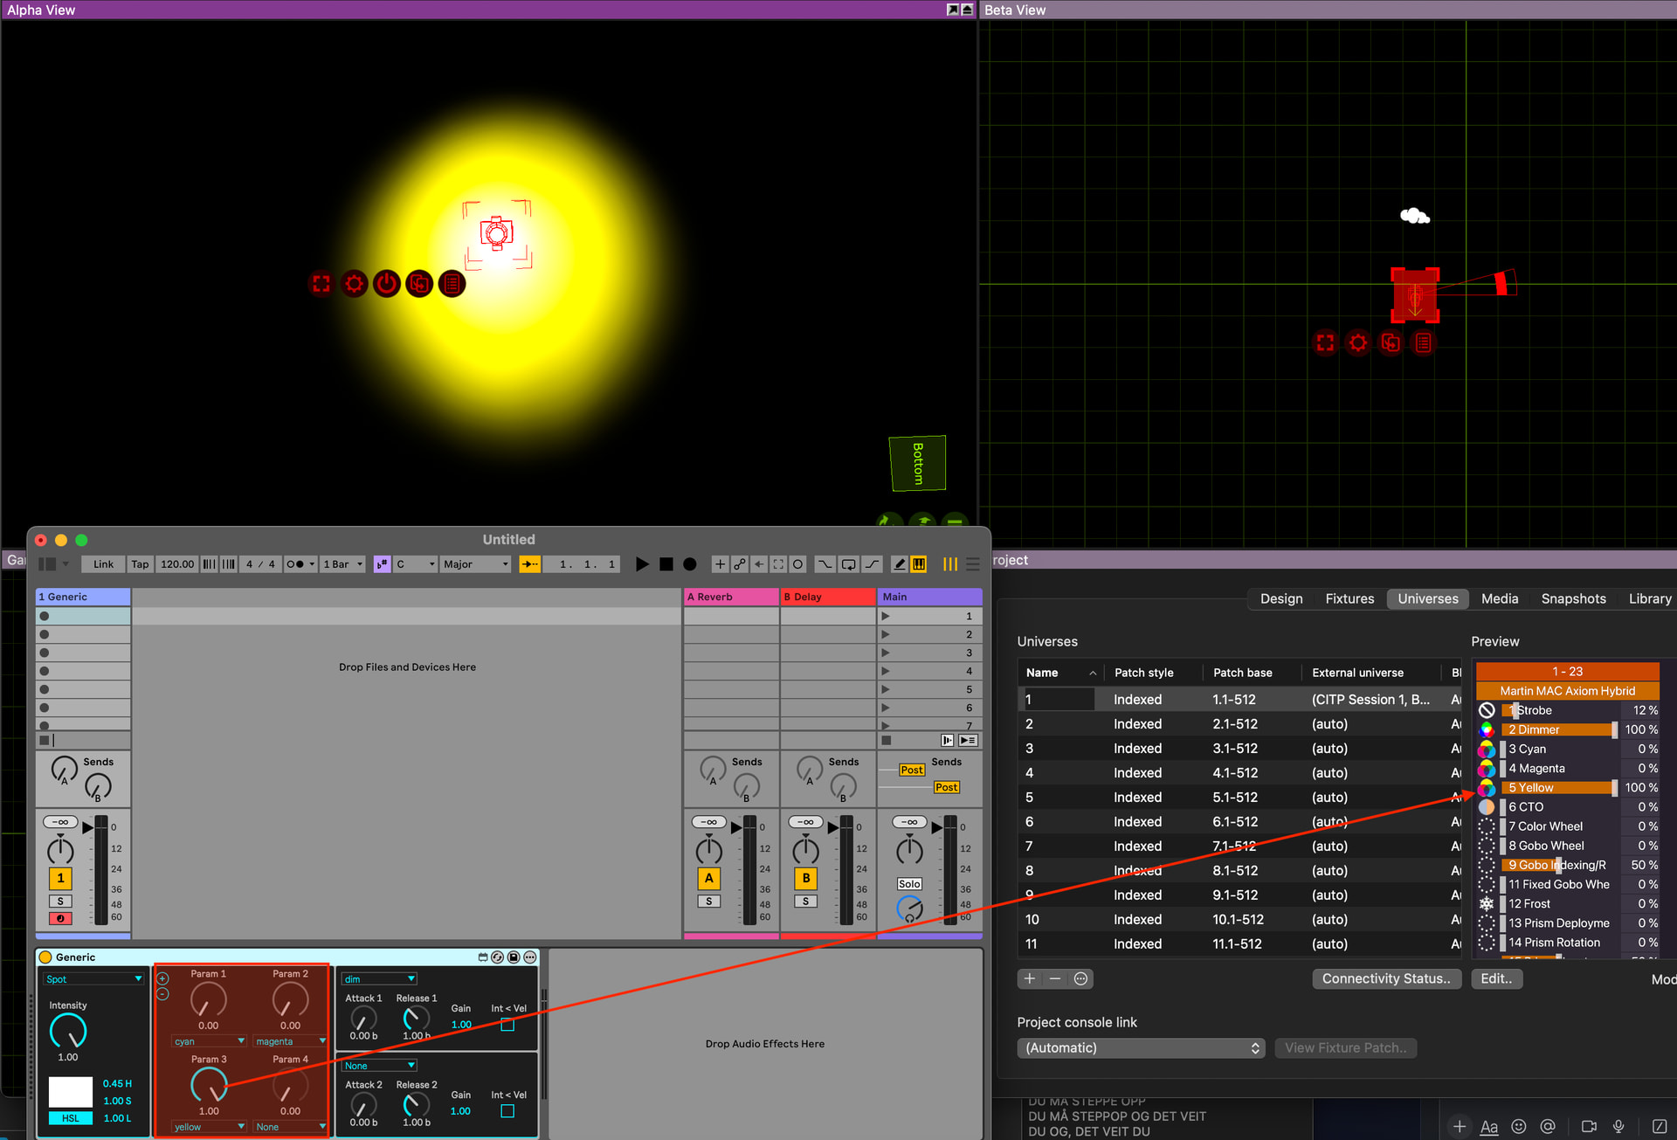Toggle the second Int < Vel checkbox
This screenshot has height=1140, width=1677.
click(x=507, y=1111)
